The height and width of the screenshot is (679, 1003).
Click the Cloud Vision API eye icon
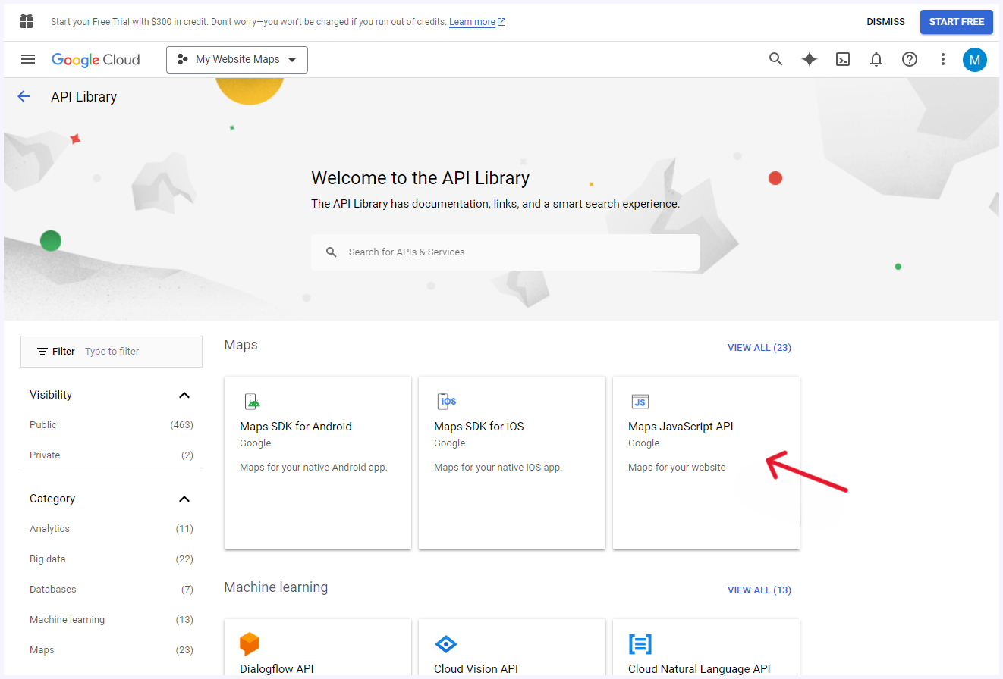tap(446, 644)
